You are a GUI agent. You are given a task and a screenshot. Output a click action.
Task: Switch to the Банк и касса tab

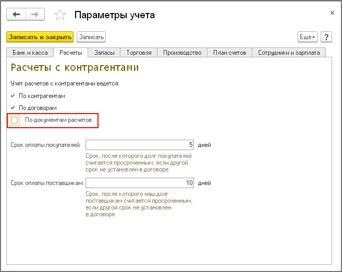click(30, 53)
